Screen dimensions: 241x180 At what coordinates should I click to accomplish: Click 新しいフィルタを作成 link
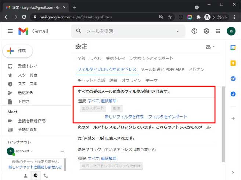[x=124, y=117]
